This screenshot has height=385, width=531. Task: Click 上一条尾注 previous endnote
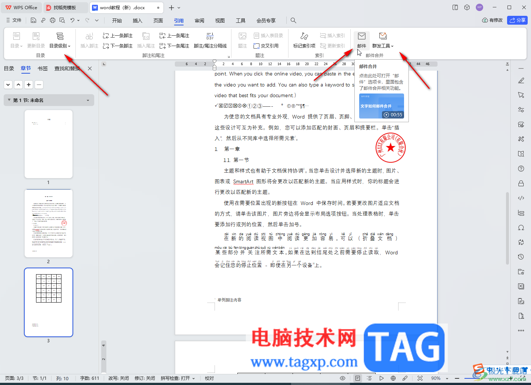[174, 36]
